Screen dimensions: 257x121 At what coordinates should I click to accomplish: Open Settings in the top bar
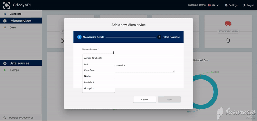(231, 5)
